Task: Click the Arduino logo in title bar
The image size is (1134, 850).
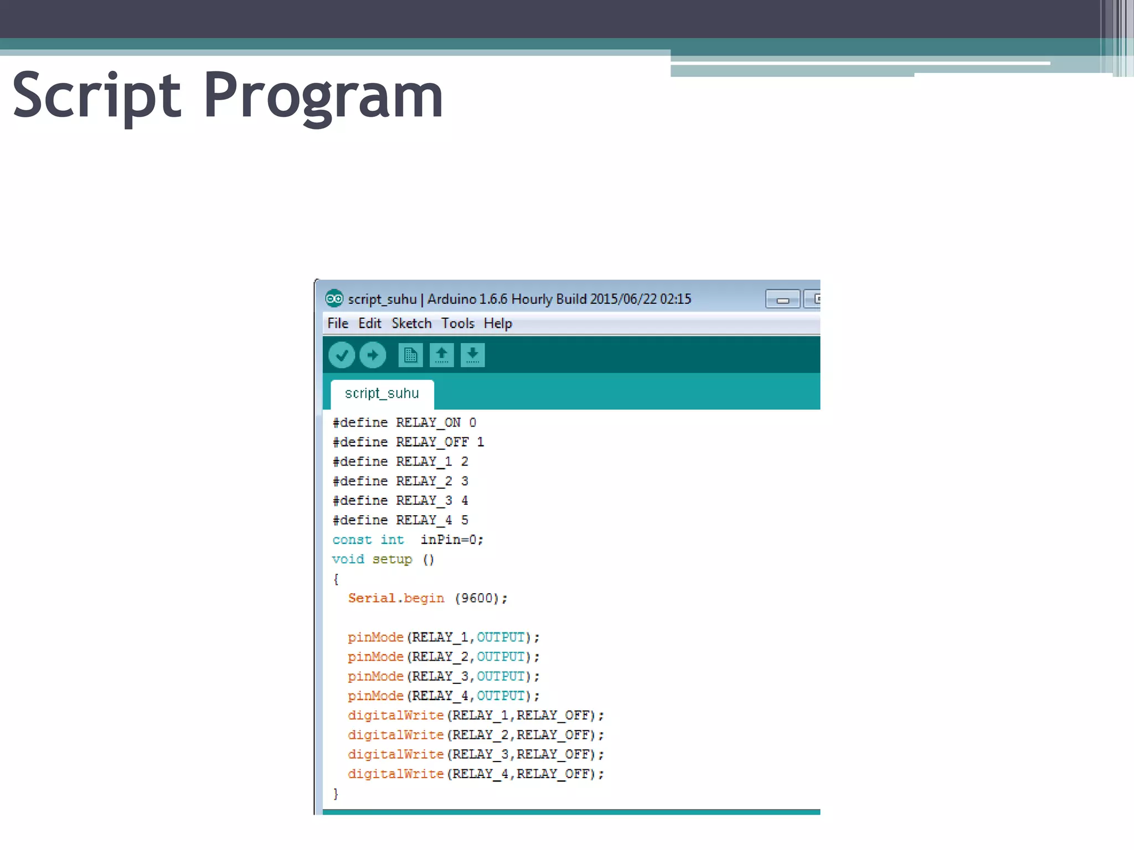Action: (x=334, y=299)
